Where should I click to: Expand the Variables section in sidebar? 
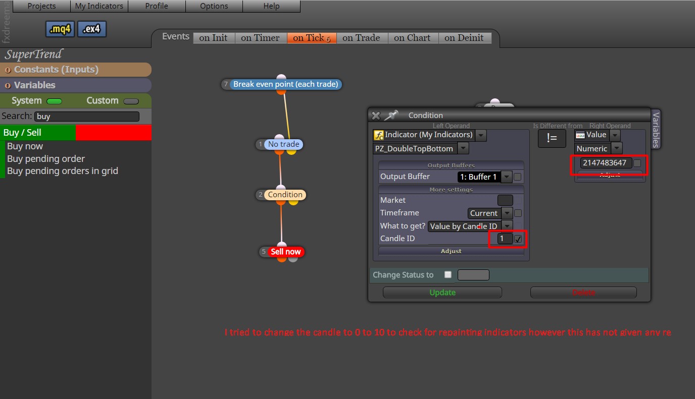[x=76, y=85]
